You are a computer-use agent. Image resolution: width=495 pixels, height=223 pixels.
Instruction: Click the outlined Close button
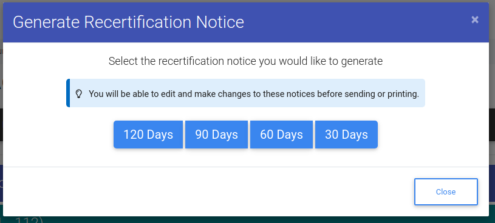[x=446, y=192]
